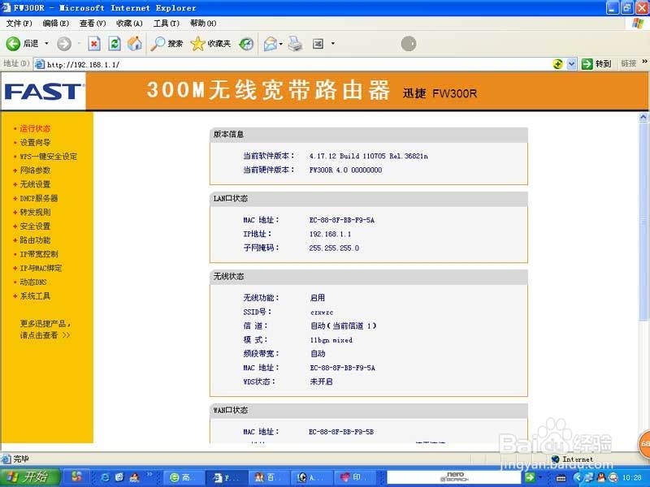650x487 pixels.
Task: Go to Home page icon
Action: click(134, 44)
